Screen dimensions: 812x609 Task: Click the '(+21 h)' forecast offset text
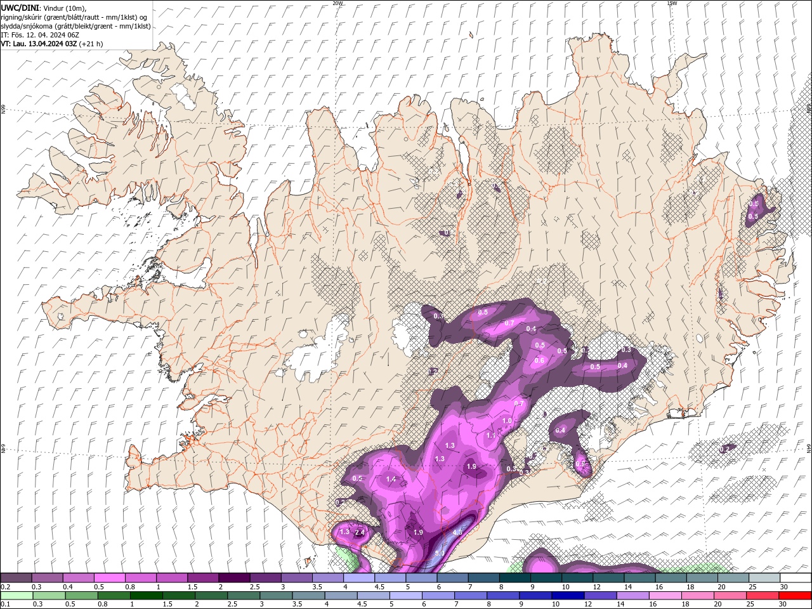click(x=91, y=44)
